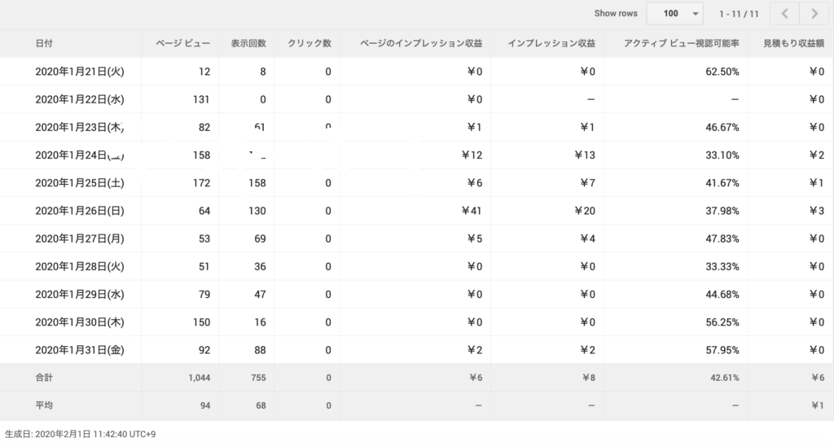Go to previous page arrow

(x=784, y=14)
